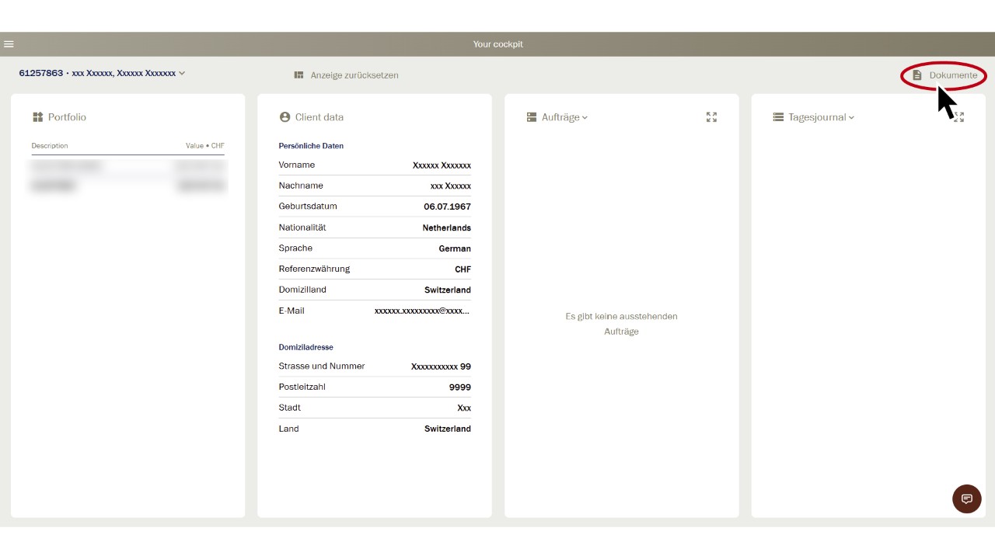995x559 pixels.
Task: Click the Portfolio panel icon
Action: (x=37, y=117)
